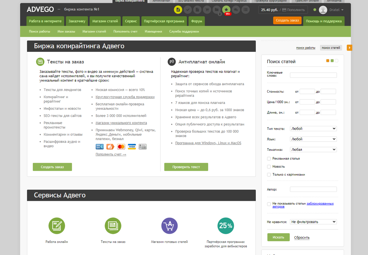Click the green 'Тексты на заказ' heading icon
The image size is (368, 255).
pos(40,62)
